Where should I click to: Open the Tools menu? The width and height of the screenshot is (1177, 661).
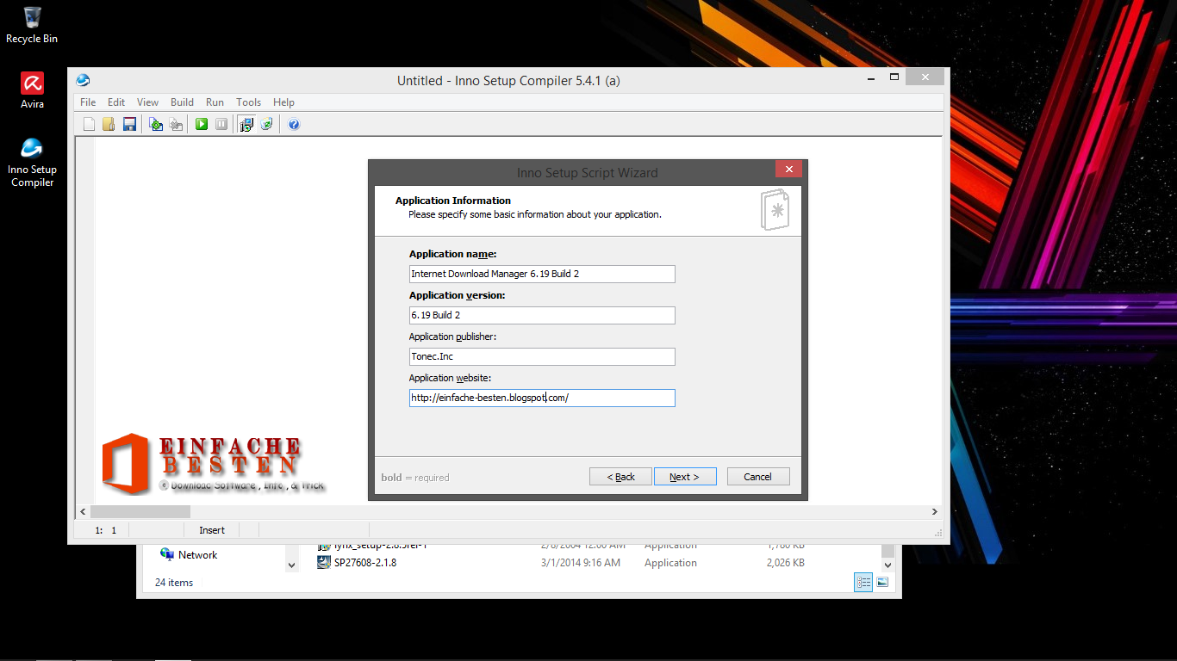click(248, 102)
